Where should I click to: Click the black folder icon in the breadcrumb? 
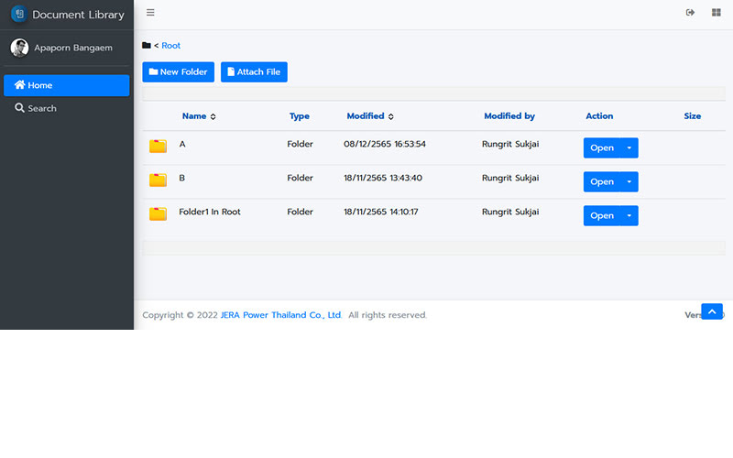click(x=147, y=45)
